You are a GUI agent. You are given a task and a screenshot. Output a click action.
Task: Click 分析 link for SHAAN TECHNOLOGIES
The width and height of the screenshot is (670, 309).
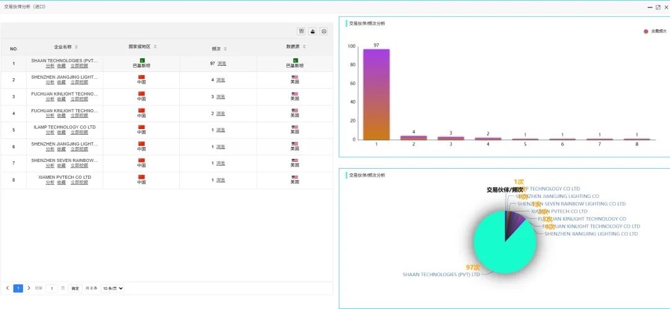point(50,66)
